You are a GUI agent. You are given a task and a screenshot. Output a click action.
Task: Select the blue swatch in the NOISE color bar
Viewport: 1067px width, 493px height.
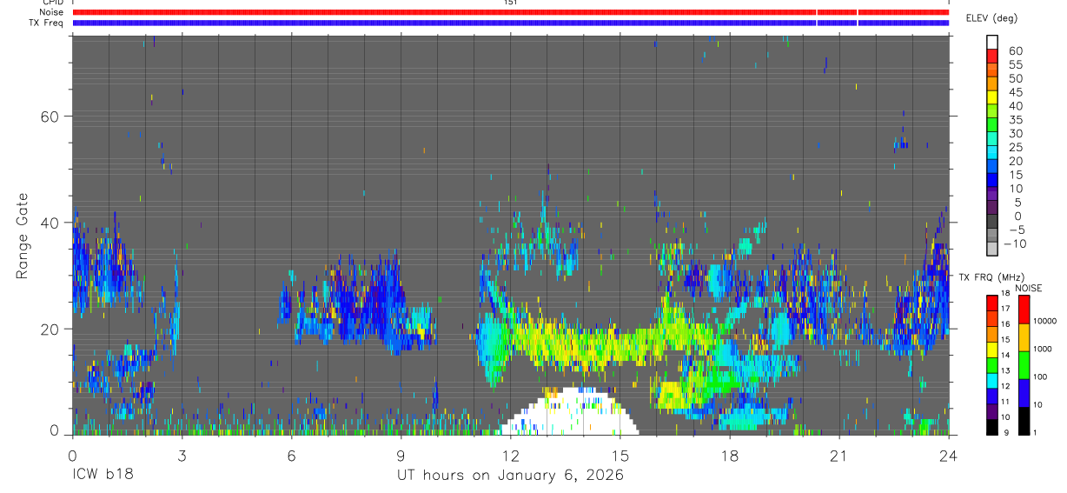tap(1024, 392)
